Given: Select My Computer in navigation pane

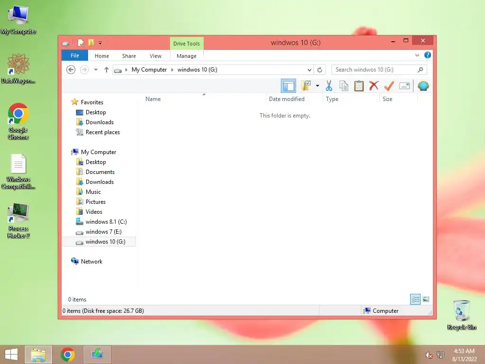Looking at the screenshot, I should [99, 152].
